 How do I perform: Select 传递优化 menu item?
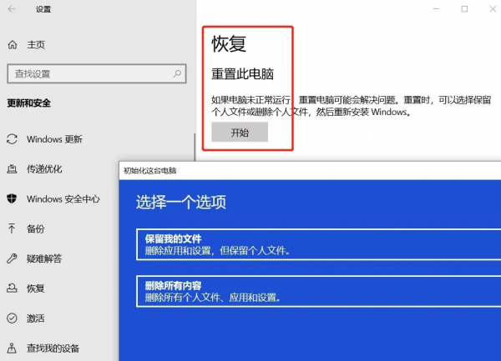44,169
